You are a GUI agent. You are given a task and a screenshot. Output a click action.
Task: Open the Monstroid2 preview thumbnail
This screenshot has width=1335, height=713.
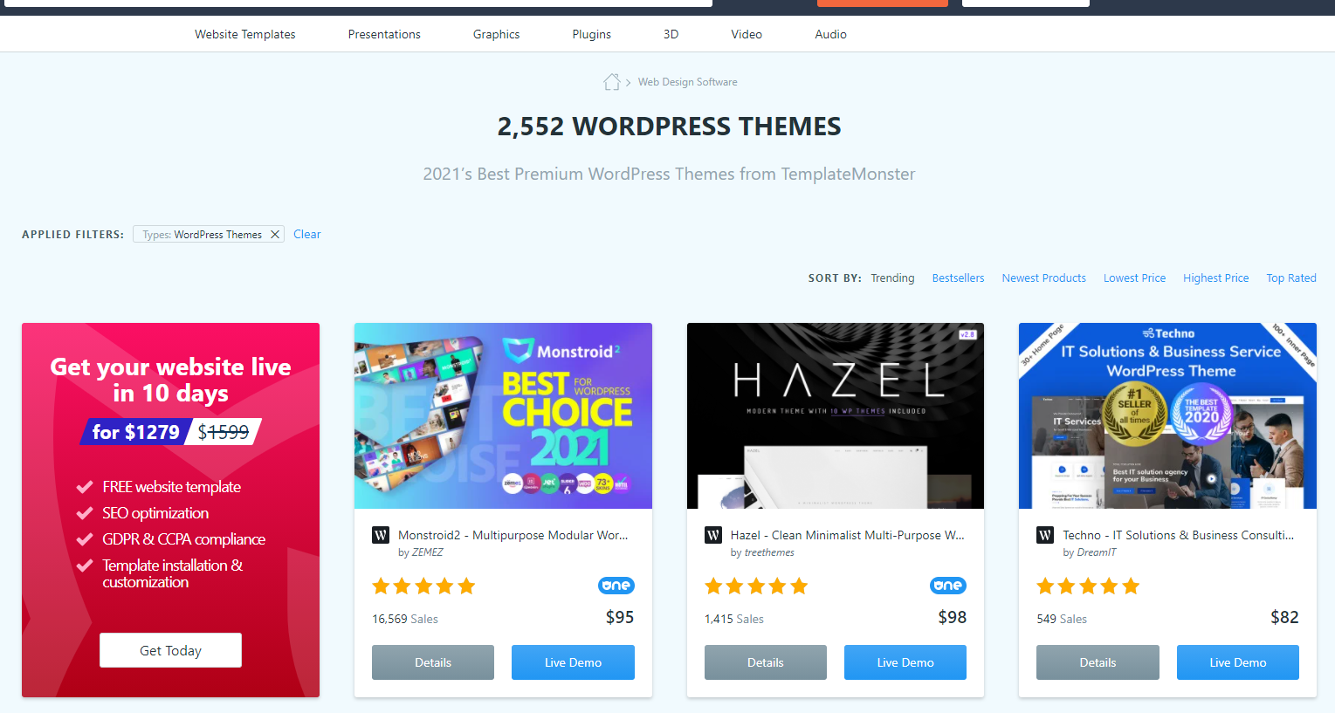(503, 415)
